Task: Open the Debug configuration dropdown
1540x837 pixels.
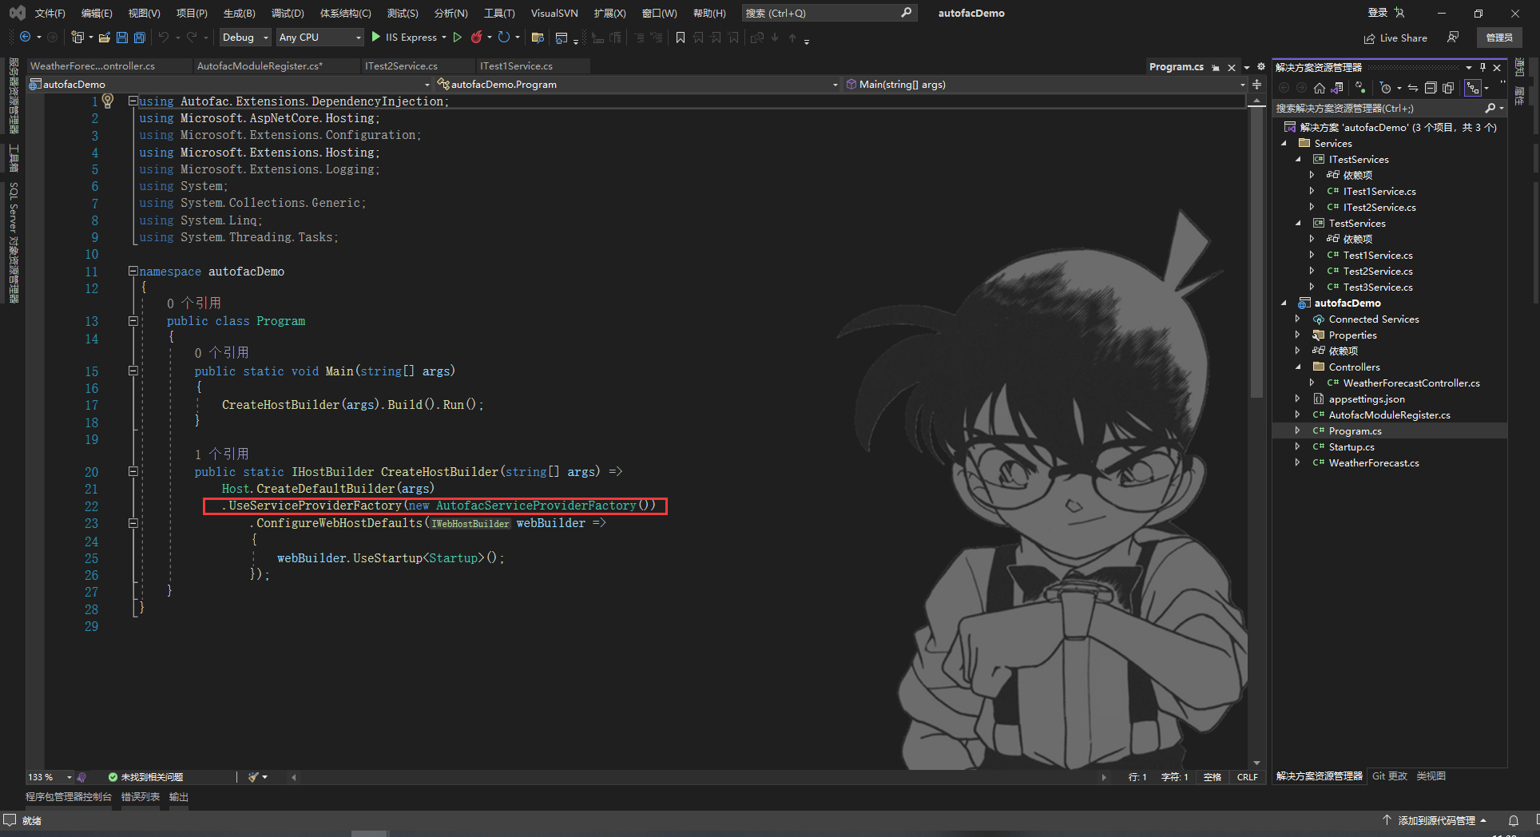Action: tap(245, 38)
